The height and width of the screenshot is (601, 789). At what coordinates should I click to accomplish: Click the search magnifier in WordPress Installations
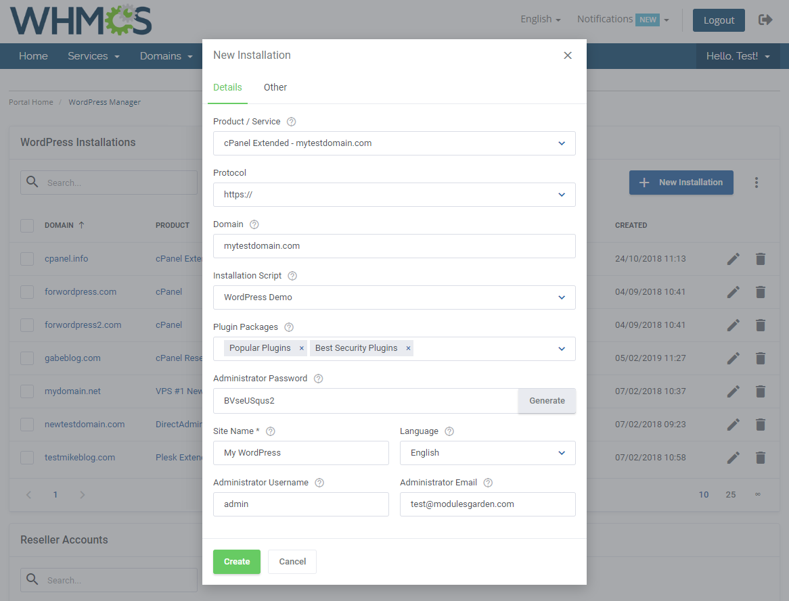coord(32,182)
